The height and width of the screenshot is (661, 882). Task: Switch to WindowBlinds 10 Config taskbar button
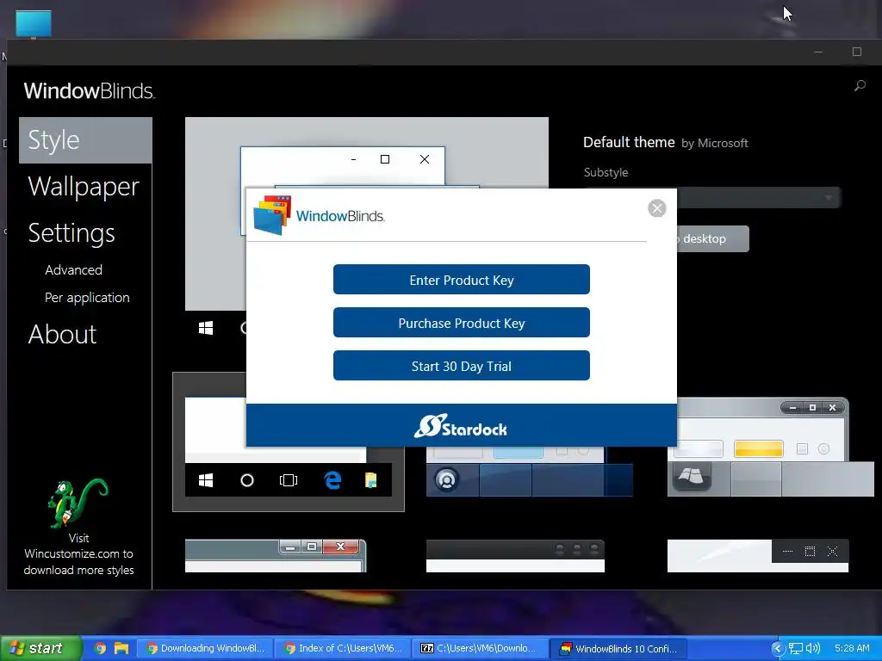(618, 648)
